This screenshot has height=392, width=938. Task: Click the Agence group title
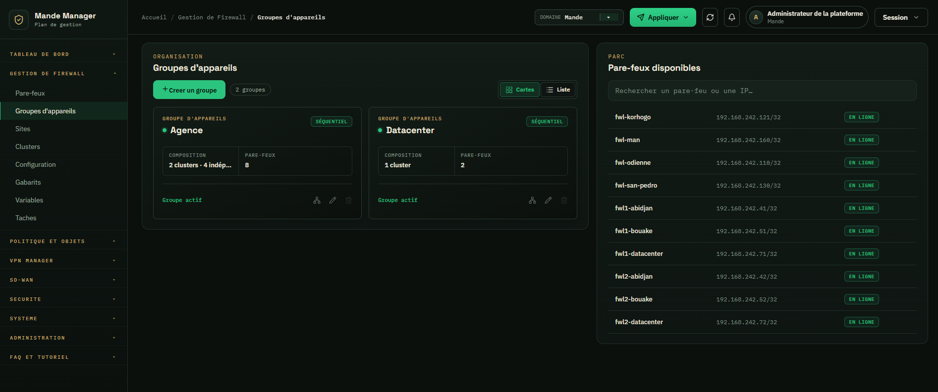pos(186,130)
